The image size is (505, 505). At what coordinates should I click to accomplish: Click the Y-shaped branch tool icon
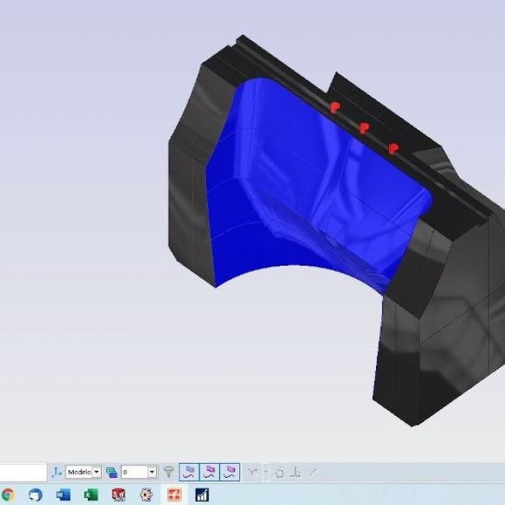pyautogui.click(x=252, y=472)
